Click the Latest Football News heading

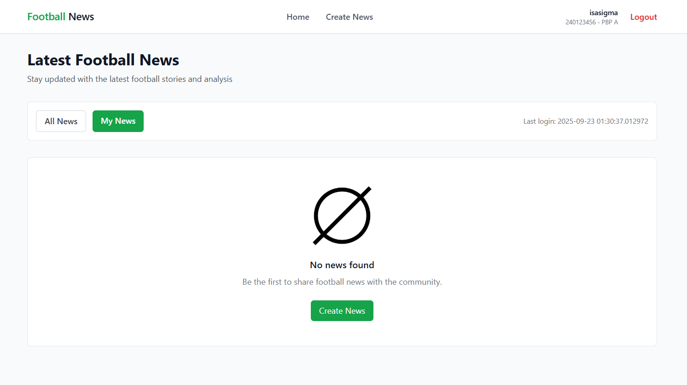click(103, 60)
